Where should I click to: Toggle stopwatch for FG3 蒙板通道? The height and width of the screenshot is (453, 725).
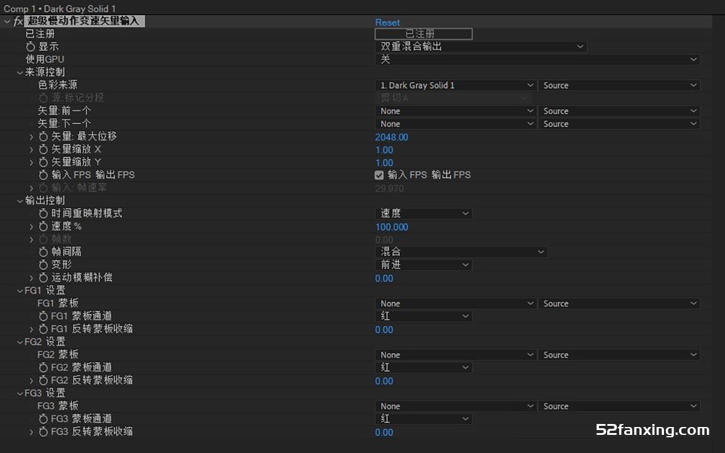pyautogui.click(x=43, y=419)
